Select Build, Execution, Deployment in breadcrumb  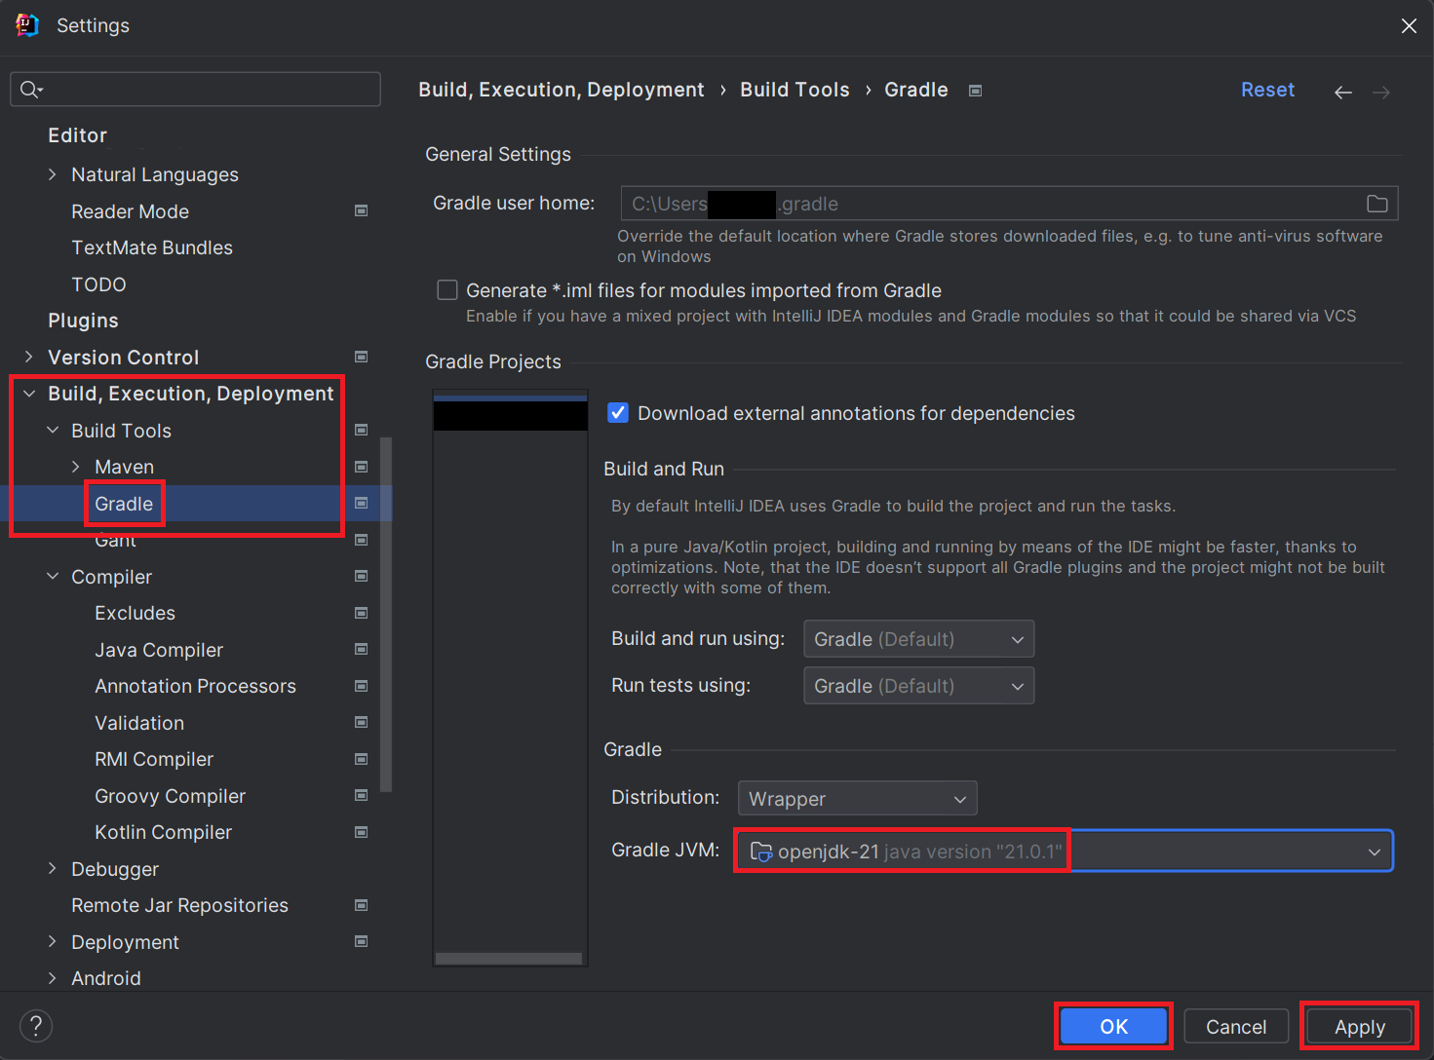tap(561, 90)
